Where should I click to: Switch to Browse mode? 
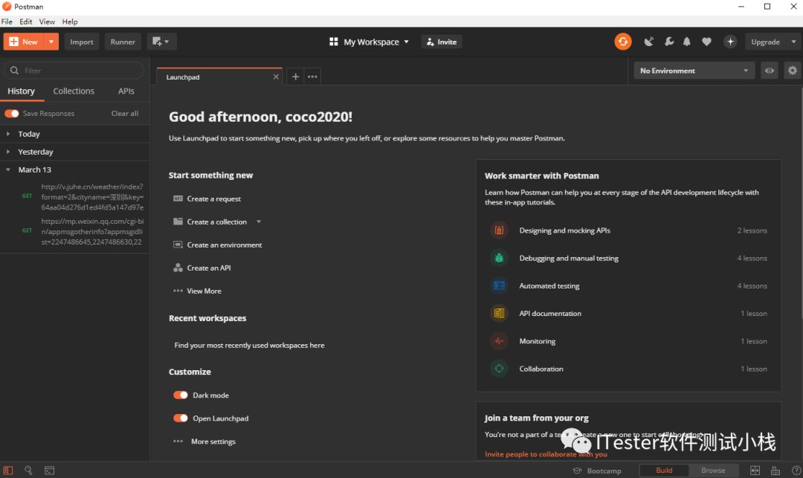[713, 471]
